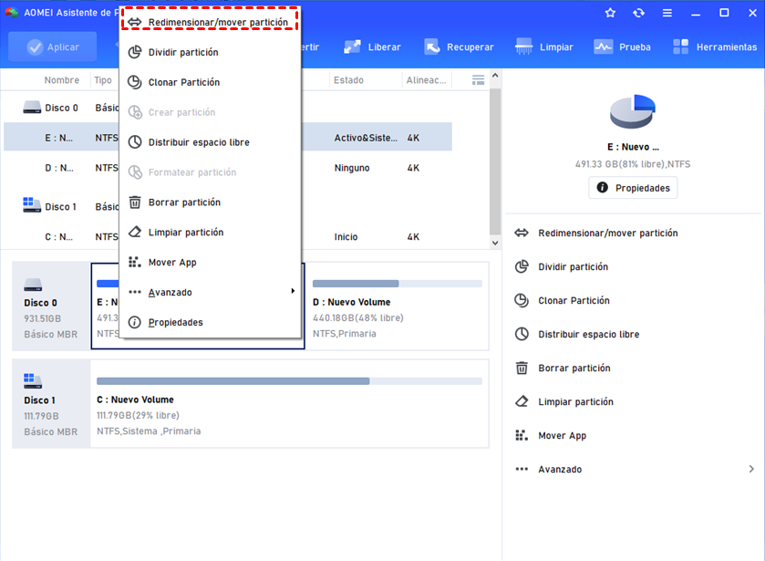Click the Borrar partición trash icon in the right panel
The height and width of the screenshot is (561, 765).
(x=522, y=368)
